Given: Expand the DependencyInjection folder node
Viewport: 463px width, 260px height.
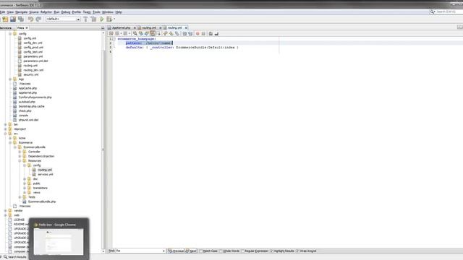Looking at the screenshot, I should (20, 156).
